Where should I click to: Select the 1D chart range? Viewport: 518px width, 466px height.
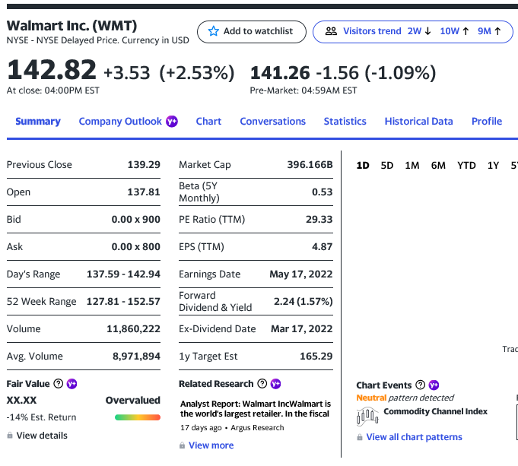(363, 166)
